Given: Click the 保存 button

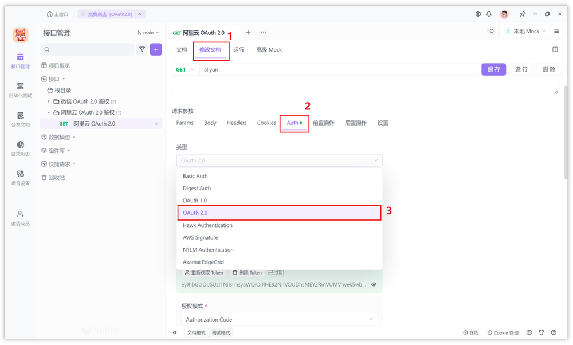Looking at the screenshot, I should tap(493, 69).
